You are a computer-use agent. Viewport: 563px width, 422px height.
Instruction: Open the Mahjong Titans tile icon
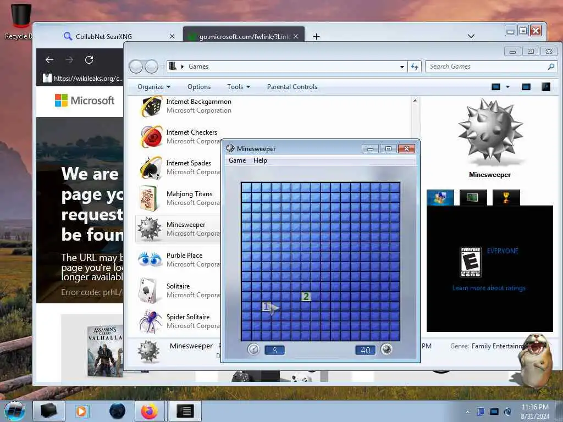(x=149, y=198)
